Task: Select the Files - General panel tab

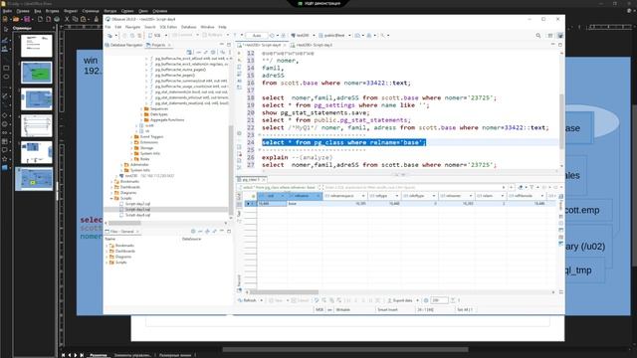Action: point(121,232)
